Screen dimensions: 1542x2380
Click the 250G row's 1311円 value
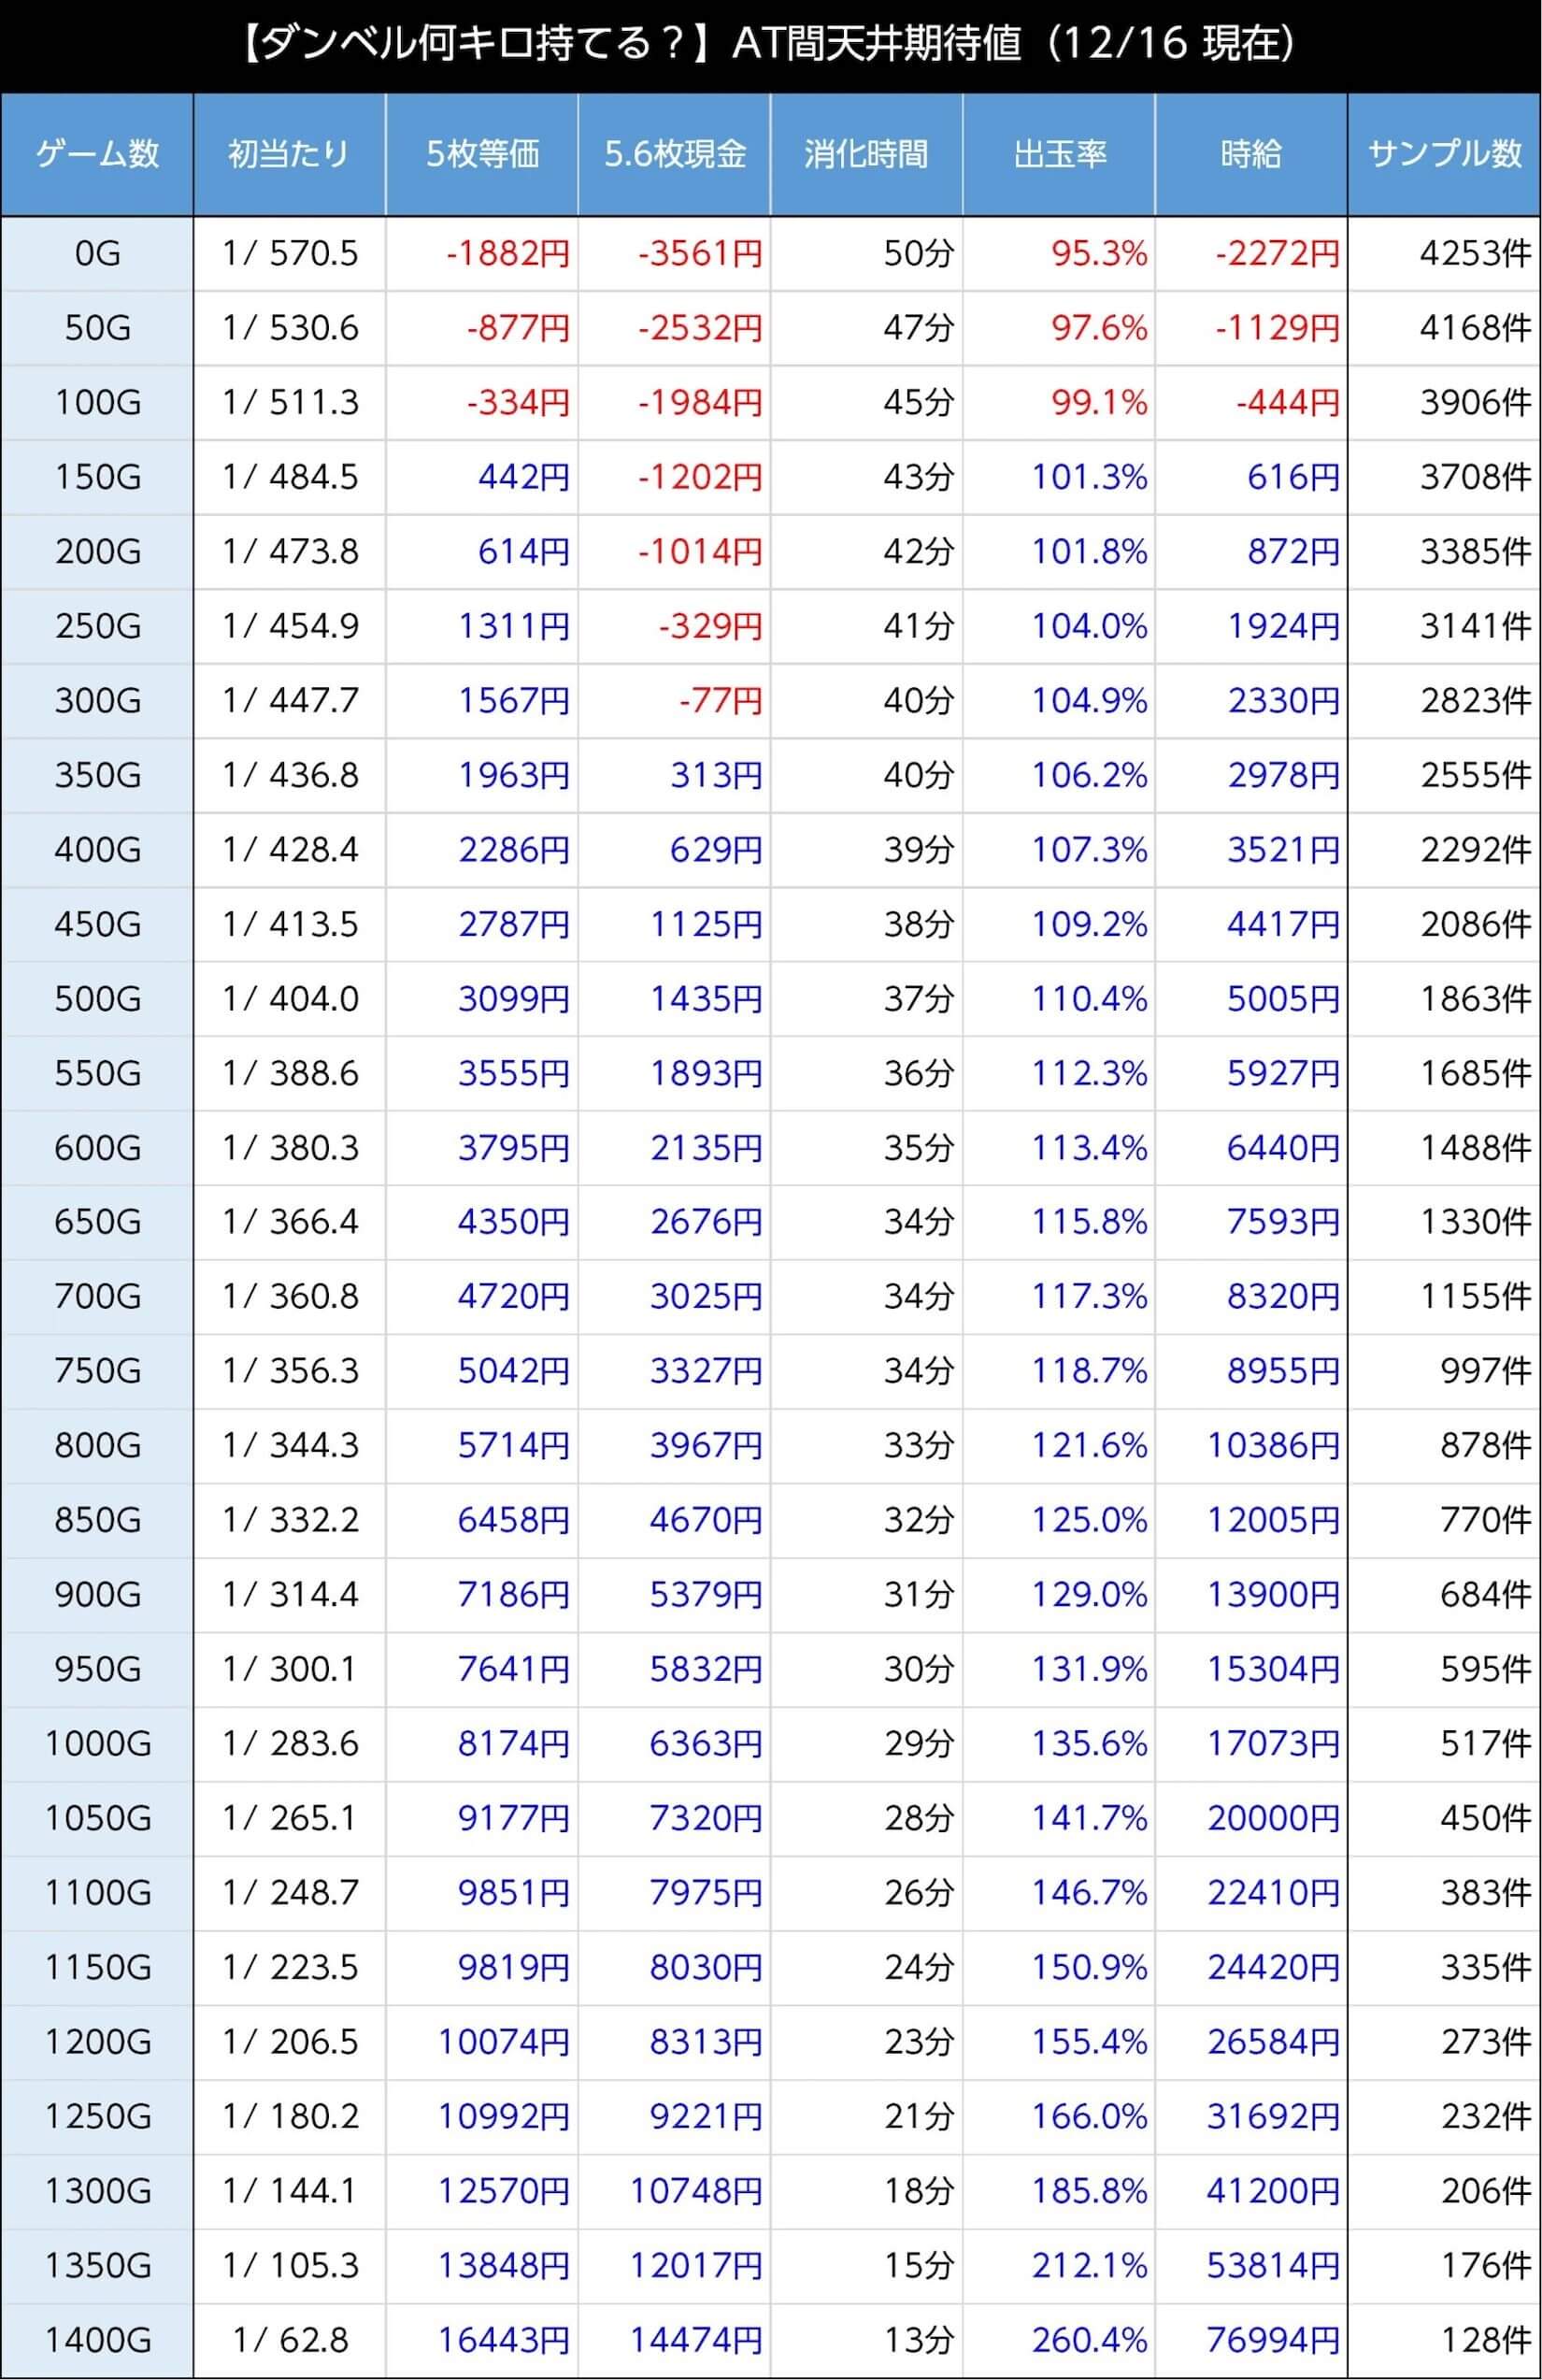coord(514,626)
